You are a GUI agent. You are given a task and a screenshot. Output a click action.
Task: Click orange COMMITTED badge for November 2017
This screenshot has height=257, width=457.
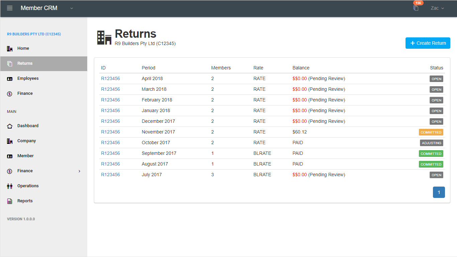(431, 133)
